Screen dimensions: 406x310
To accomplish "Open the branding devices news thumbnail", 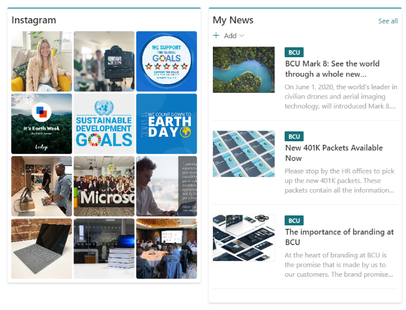I will (244, 238).
